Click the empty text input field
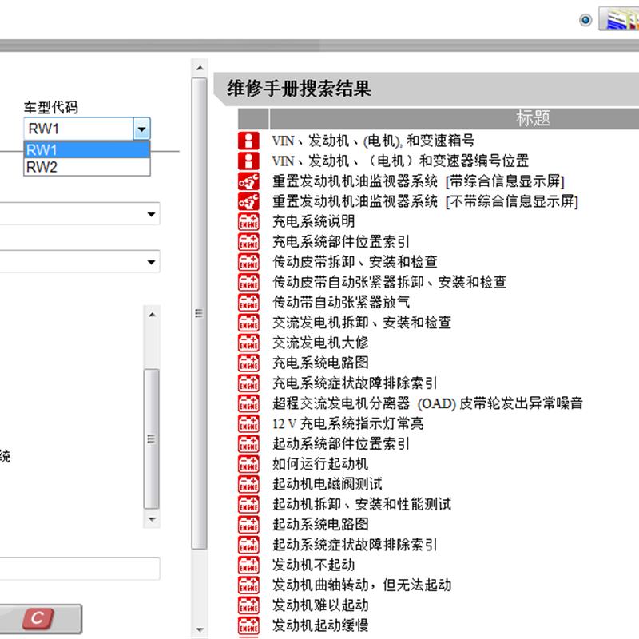Screen dimensions: 639x639 click(x=80, y=569)
